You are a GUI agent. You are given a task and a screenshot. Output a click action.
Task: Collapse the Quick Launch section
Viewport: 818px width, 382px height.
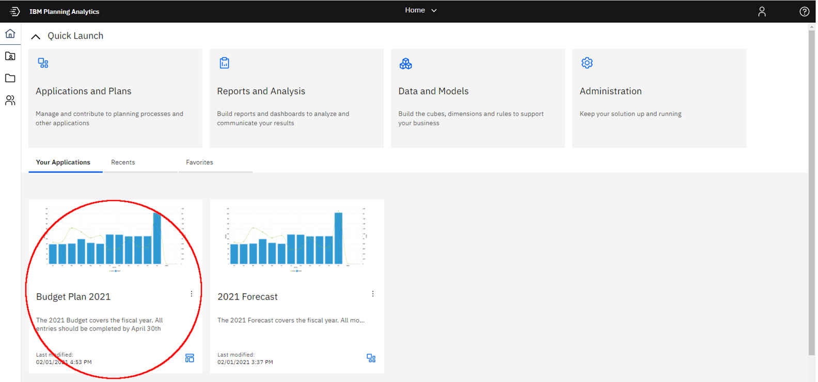[35, 36]
